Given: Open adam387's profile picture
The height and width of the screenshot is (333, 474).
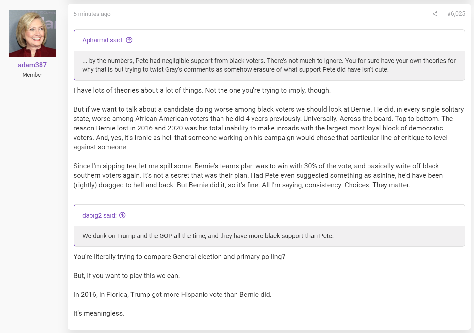Looking at the screenshot, I should (x=32, y=33).
